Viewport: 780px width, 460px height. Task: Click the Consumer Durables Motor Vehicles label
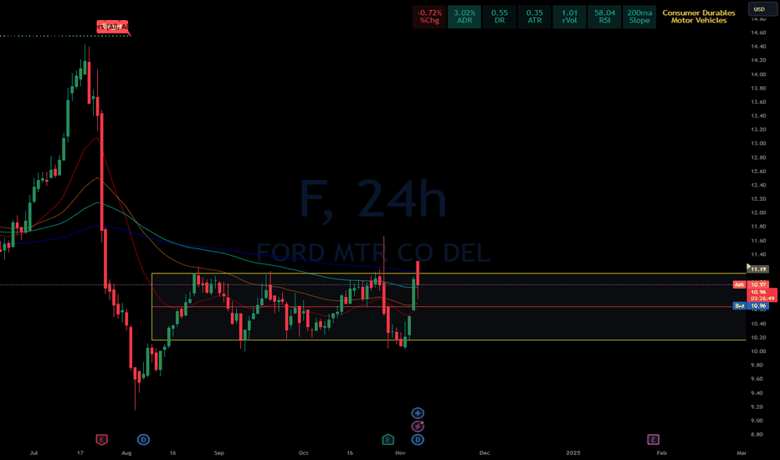(699, 17)
